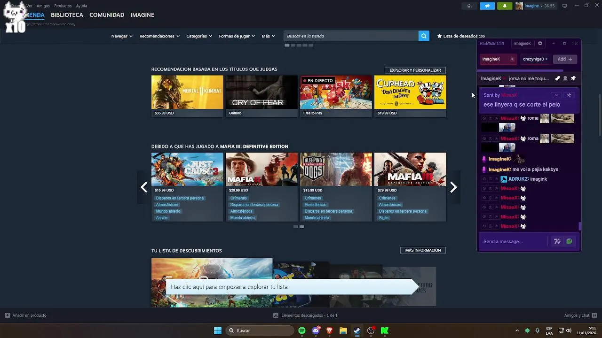The height and width of the screenshot is (338, 602).
Task: Open Discord from the taskbar
Action: [x=316, y=330]
